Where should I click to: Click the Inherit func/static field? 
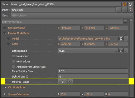click(63, 10)
